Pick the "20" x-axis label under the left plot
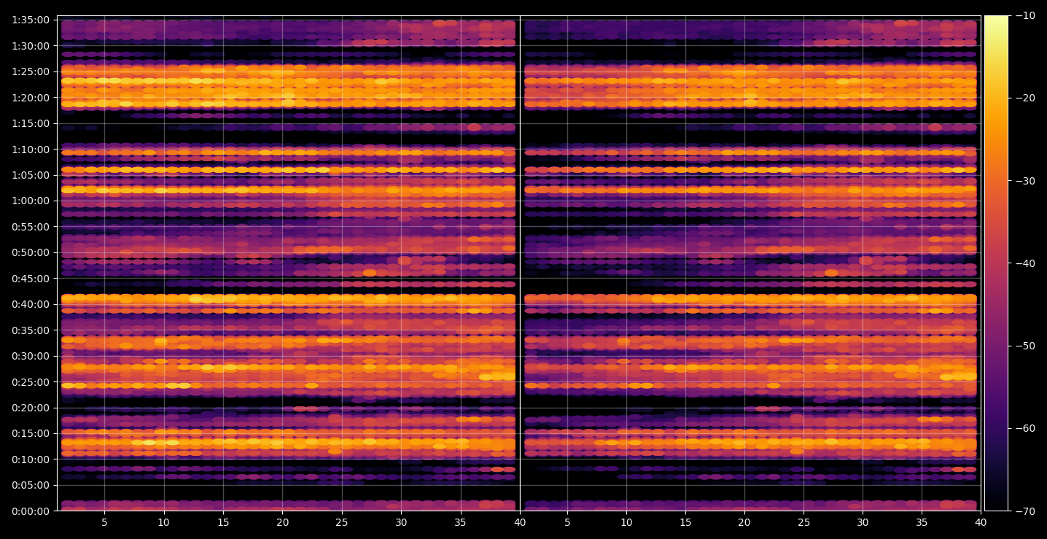1047x539 pixels. click(x=282, y=523)
